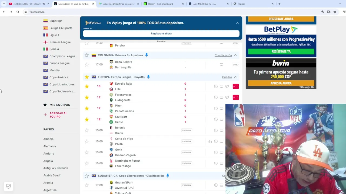The image size is (346, 194).
Task: Click bwin APUESTA AHORA button
Action: click(281, 83)
